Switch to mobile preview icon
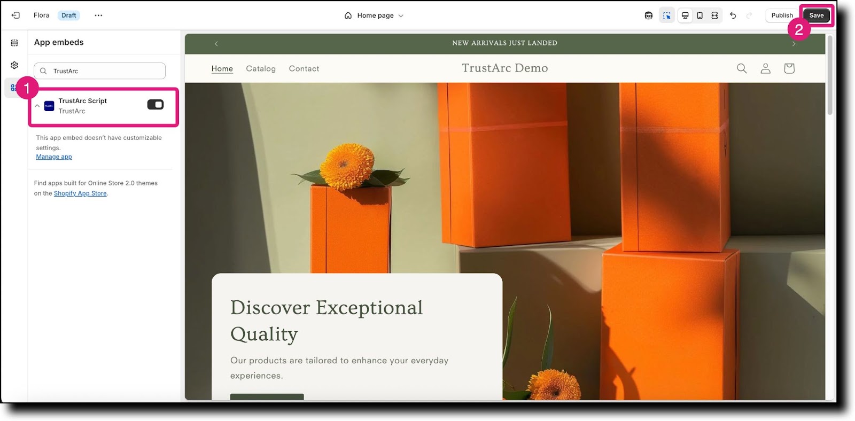Viewport: 855px width, 421px height. point(699,15)
